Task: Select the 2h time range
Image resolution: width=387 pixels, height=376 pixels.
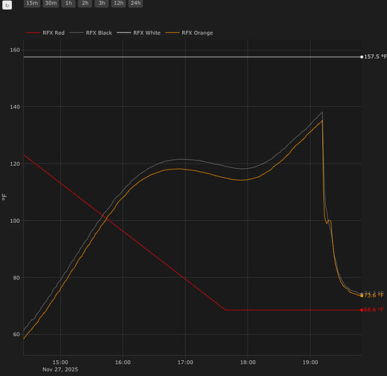Action: click(85, 3)
